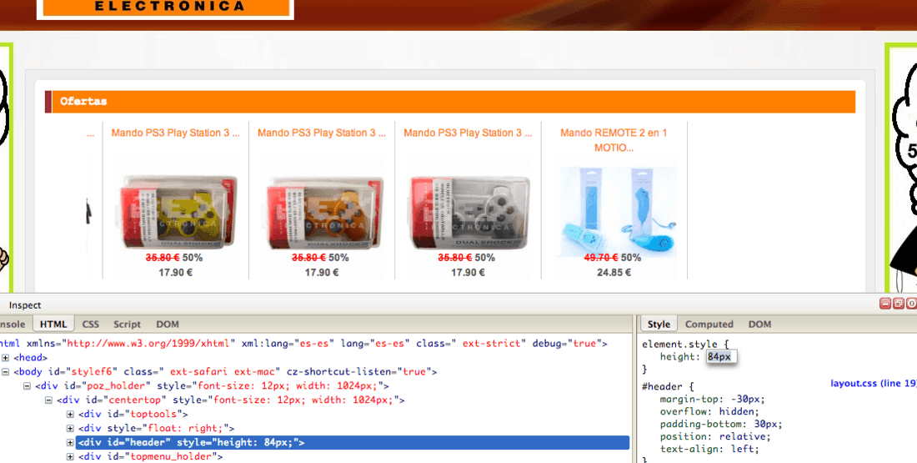Image resolution: width=917 pixels, height=463 pixels.
Task: Click the 49.70 € crossed-out price
Action: tap(601, 258)
